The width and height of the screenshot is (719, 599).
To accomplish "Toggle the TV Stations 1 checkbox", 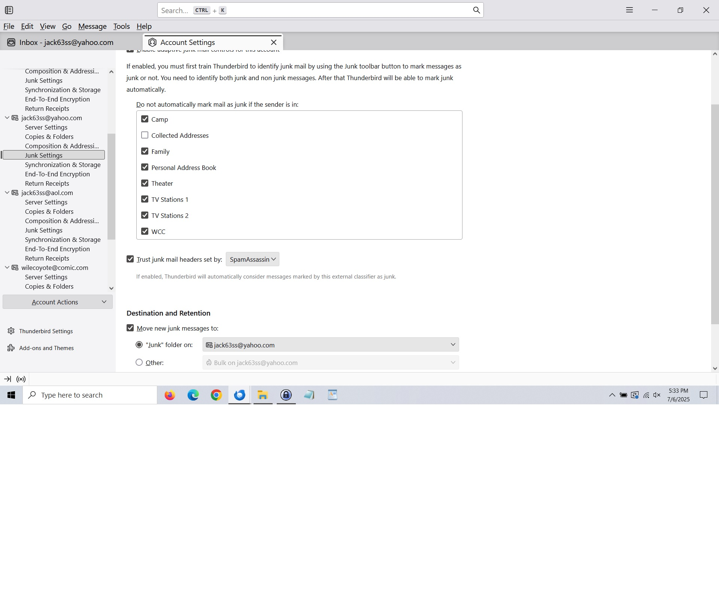I will click(x=145, y=199).
